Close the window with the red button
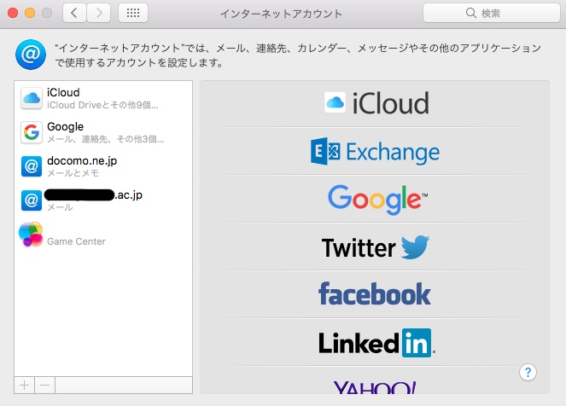The height and width of the screenshot is (406, 566). click(x=13, y=13)
